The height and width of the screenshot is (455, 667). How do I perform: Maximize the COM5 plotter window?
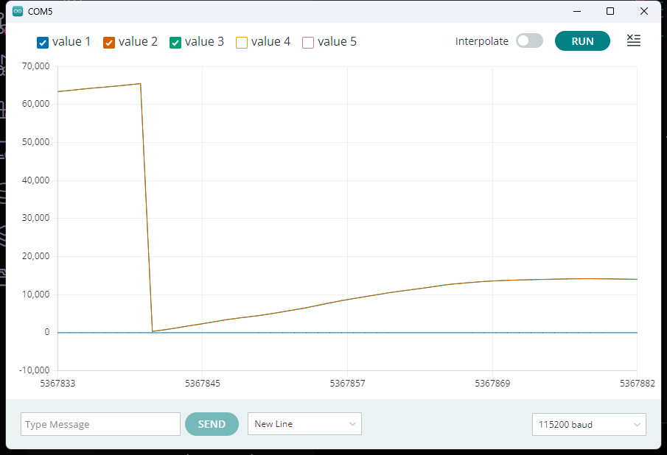click(610, 11)
